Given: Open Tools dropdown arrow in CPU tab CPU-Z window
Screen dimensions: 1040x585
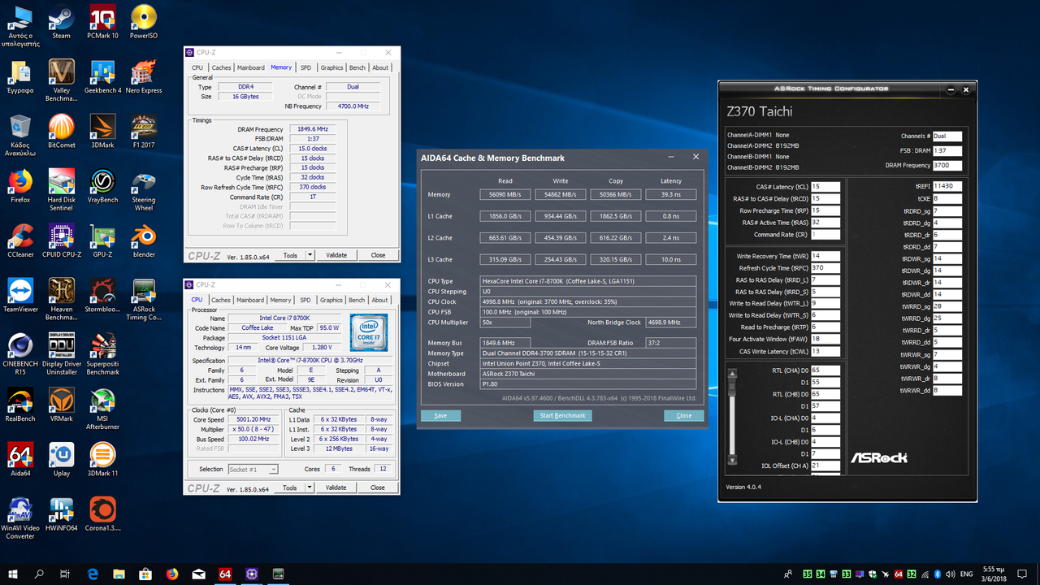Looking at the screenshot, I should (x=310, y=487).
